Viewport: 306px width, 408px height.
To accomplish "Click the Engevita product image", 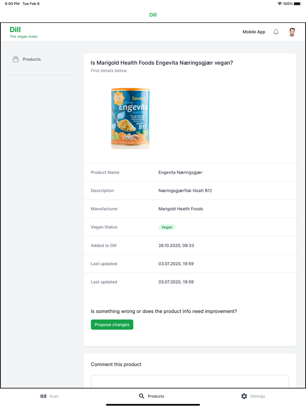I will click(130, 118).
